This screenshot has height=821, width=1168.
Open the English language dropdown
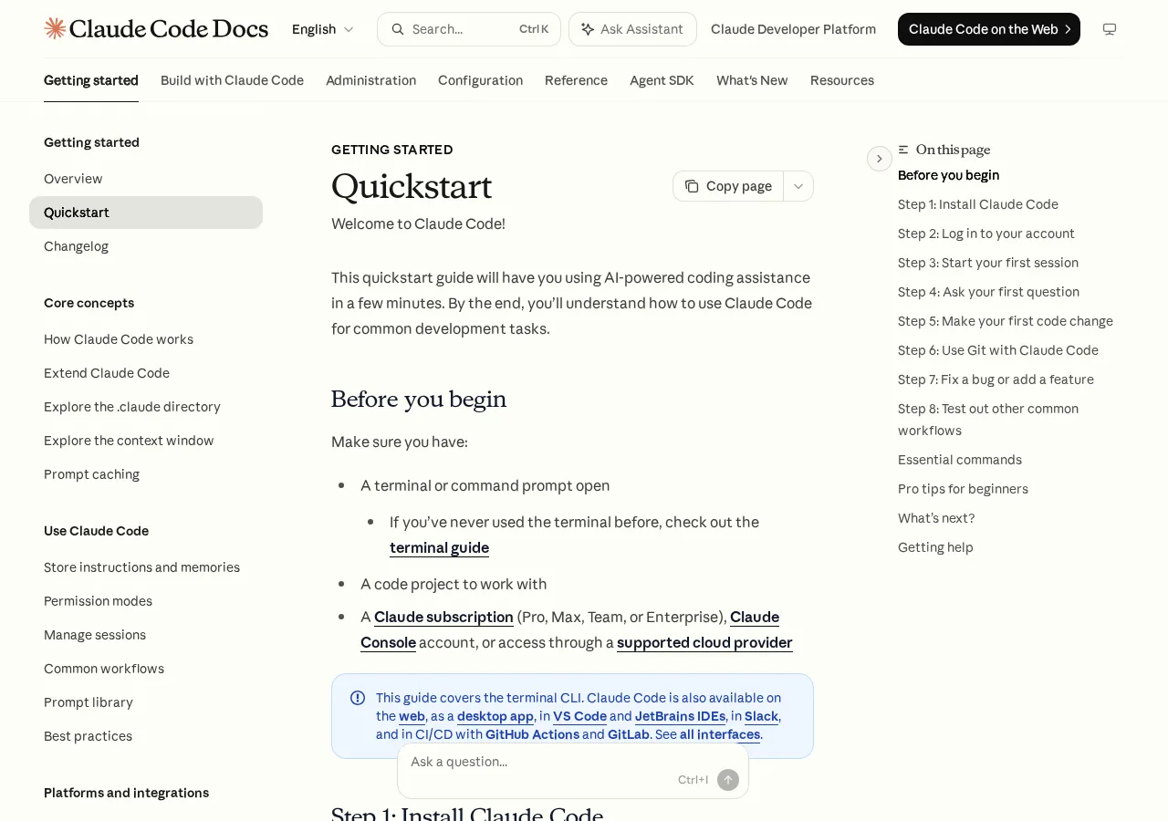[323, 29]
